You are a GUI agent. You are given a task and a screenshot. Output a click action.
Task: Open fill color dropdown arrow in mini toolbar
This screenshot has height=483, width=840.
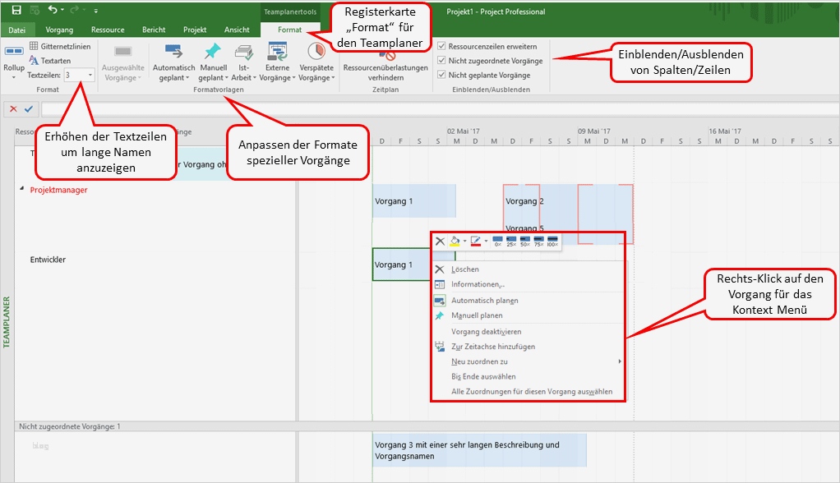tap(464, 241)
